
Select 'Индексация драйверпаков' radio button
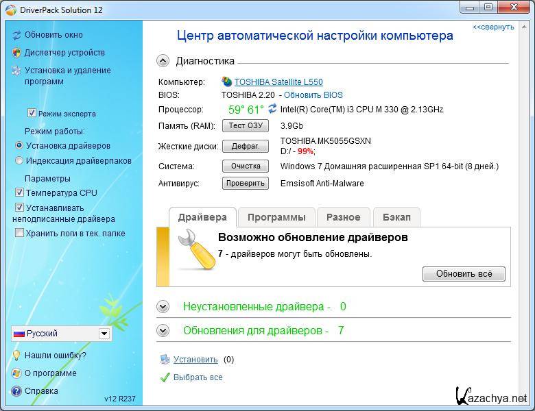point(19,160)
